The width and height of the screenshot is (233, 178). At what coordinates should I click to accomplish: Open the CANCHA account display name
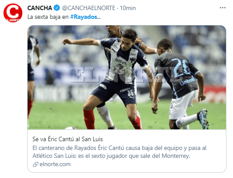pos(40,8)
